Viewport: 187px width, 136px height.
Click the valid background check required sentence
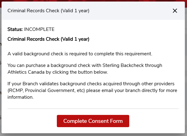click(80, 54)
